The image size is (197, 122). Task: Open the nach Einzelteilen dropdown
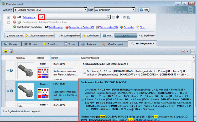133,10
